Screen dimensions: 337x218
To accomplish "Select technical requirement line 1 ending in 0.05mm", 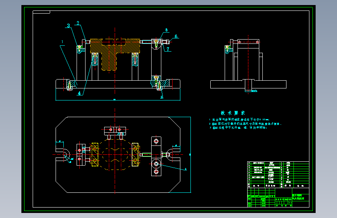I will click(239, 119).
